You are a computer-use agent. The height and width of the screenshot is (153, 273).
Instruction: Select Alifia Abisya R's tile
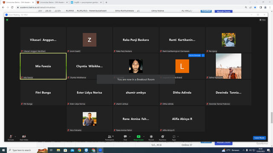[182, 119]
